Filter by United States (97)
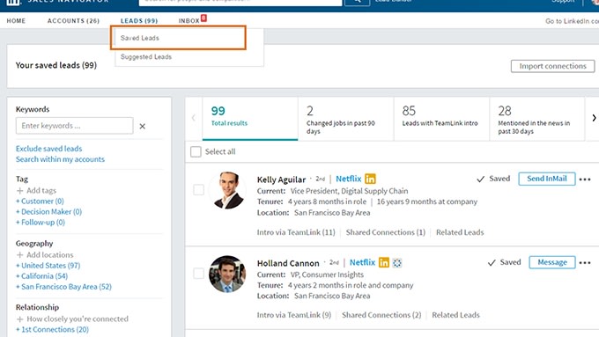 click(48, 266)
